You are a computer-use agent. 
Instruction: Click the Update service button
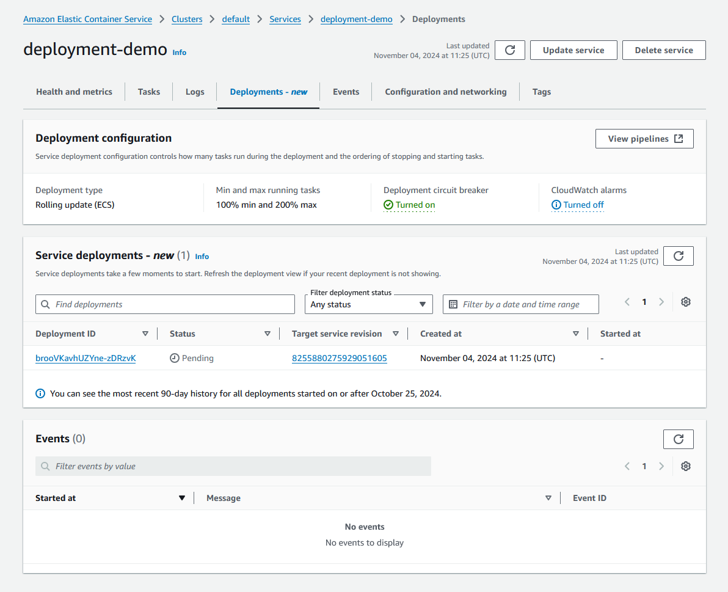[573, 50]
